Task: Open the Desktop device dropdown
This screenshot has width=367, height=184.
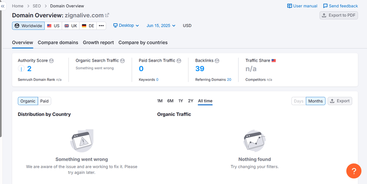Action: click(x=126, y=26)
